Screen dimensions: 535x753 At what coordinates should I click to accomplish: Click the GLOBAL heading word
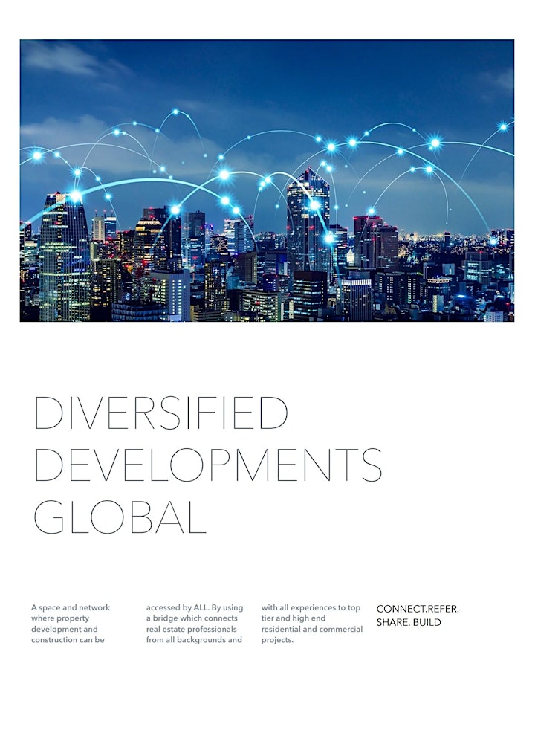pos(120,517)
